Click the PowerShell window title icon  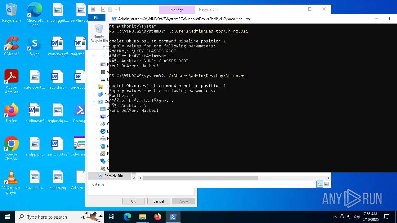[x=114, y=19]
